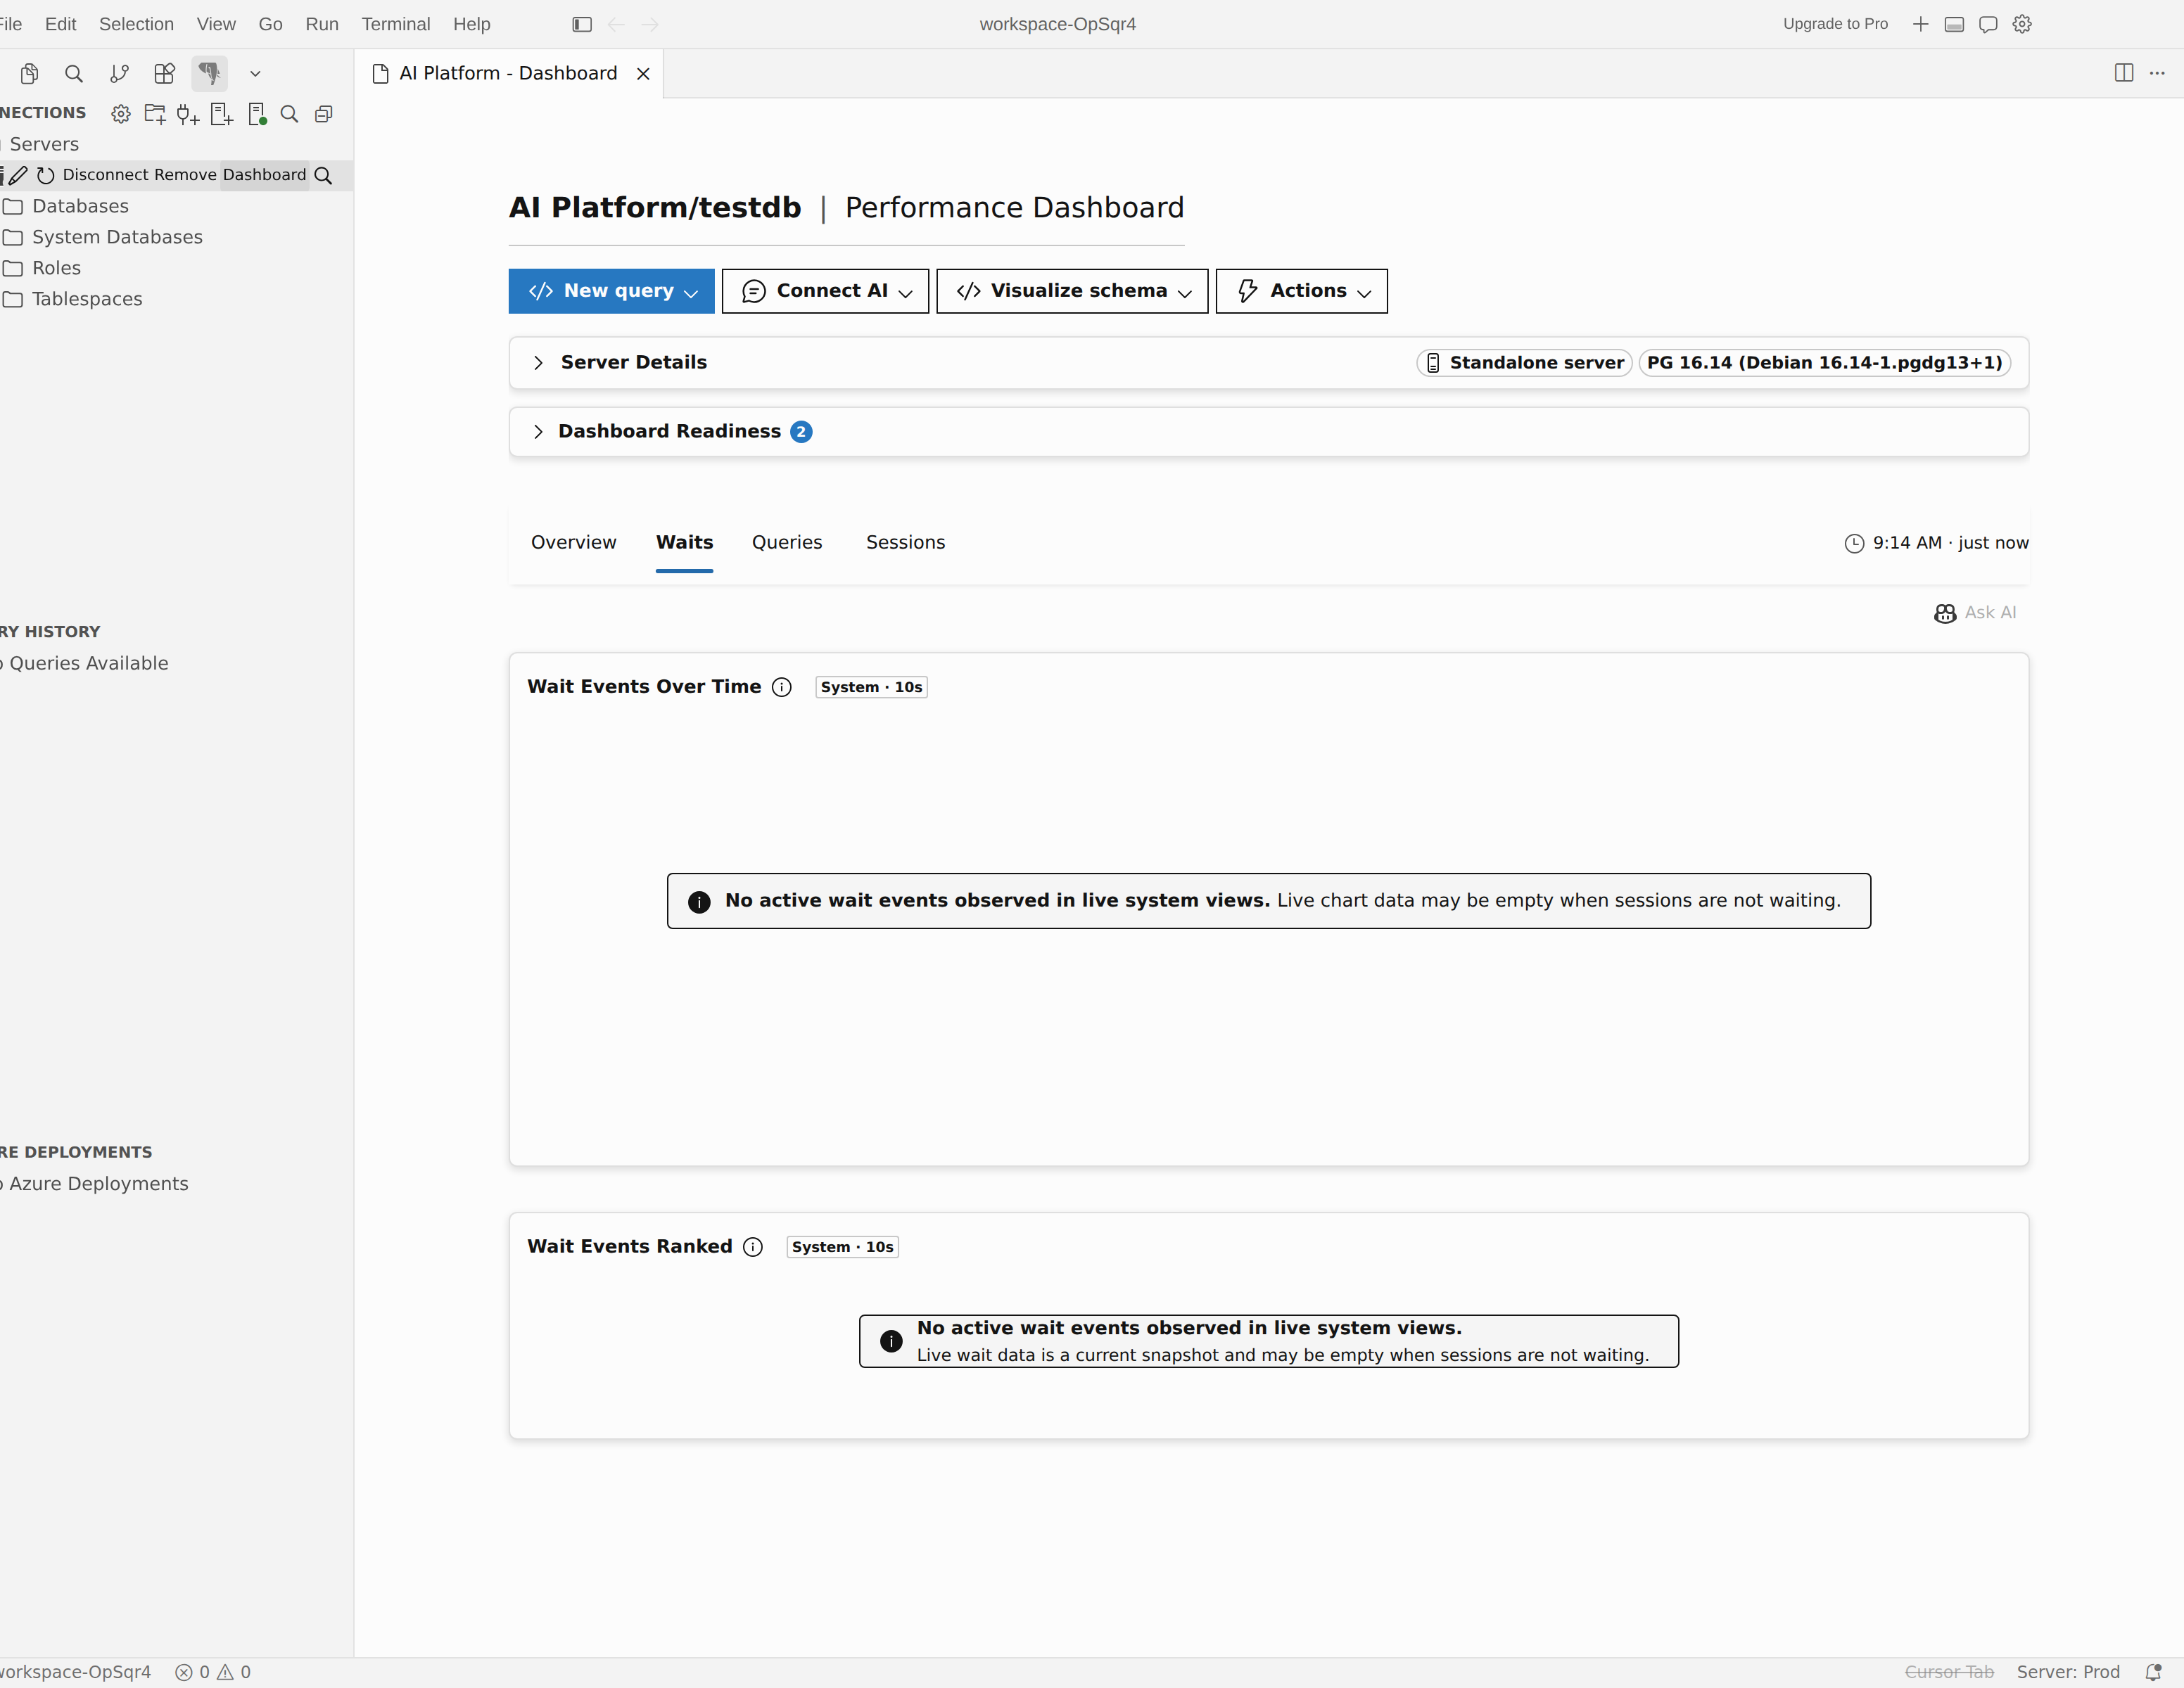Open the Databases folder
The image size is (2184, 1688).
pos(80,206)
